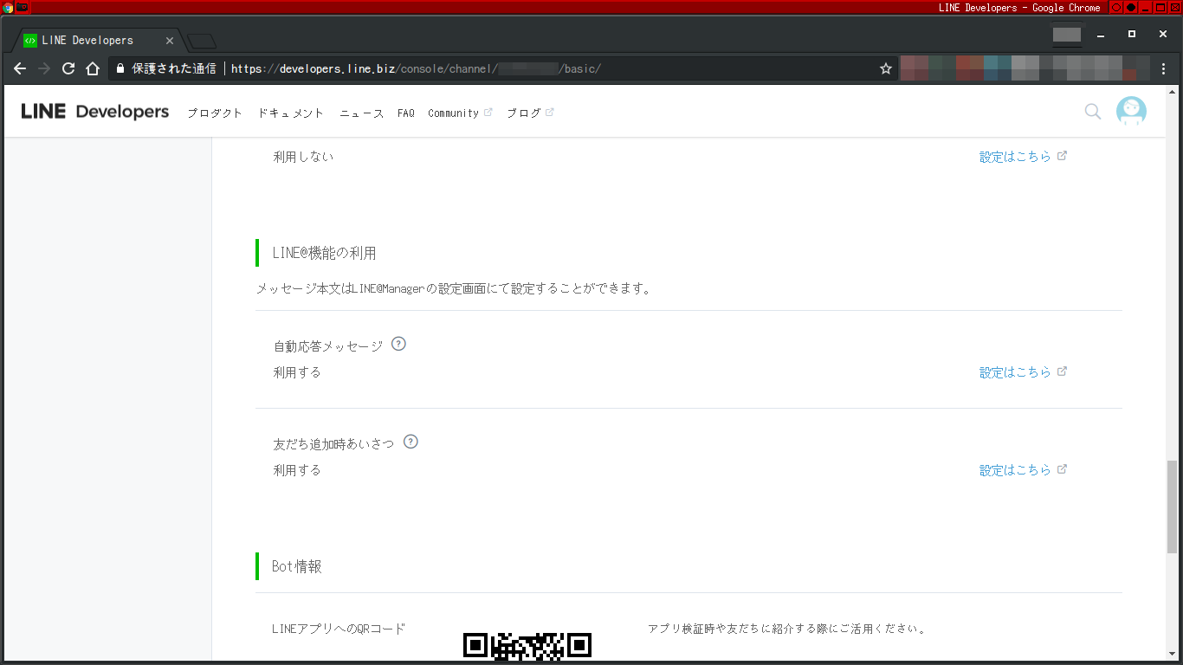Reload the page with the refresh icon
Viewport: 1183px width, 665px height.
click(x=68, y=68)
